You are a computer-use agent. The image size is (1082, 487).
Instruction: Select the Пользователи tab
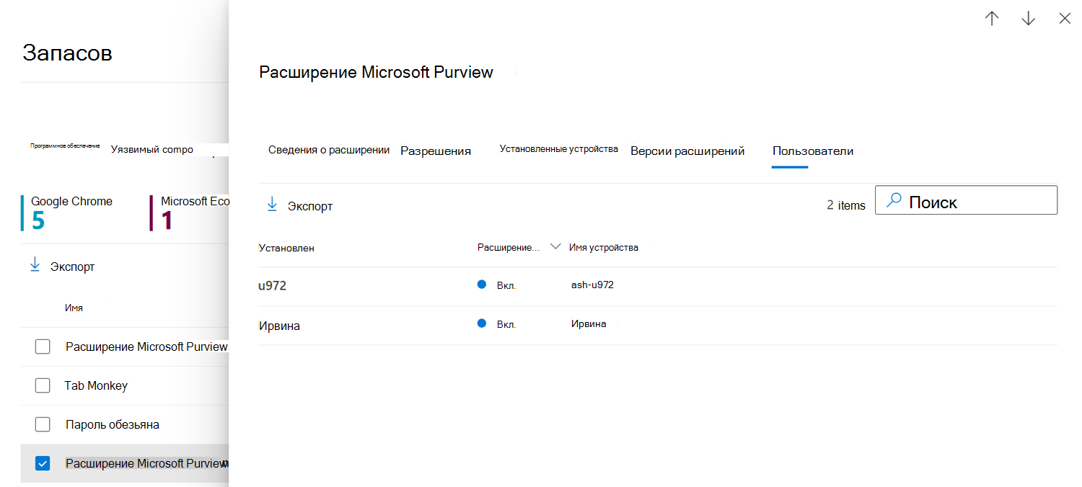[813, 151]
